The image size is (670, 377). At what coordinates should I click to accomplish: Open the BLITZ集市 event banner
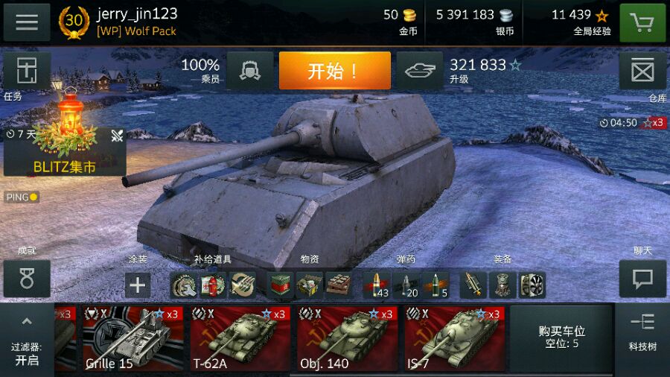pos(65,152)
